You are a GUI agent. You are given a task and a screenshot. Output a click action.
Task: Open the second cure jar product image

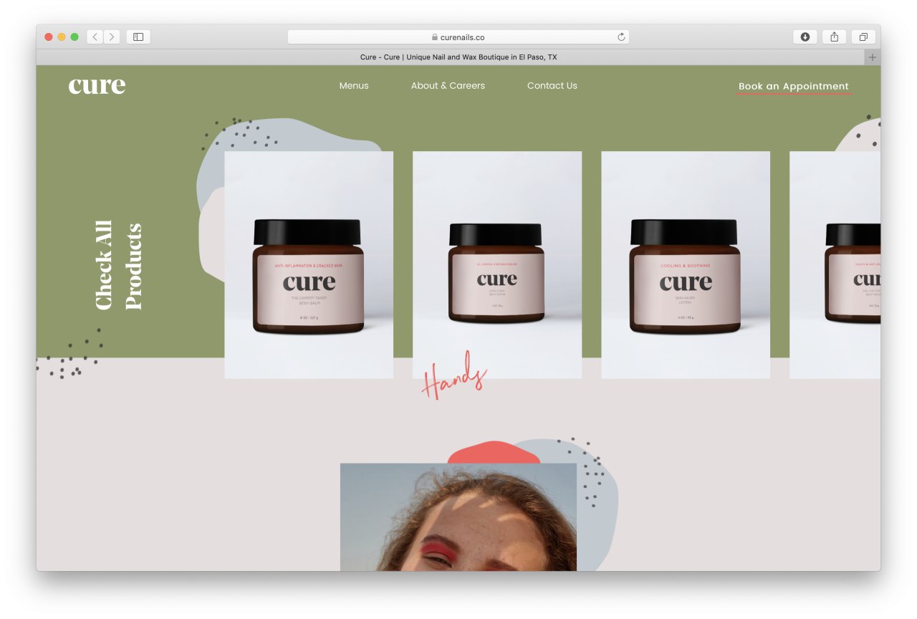tap(497, 264)
